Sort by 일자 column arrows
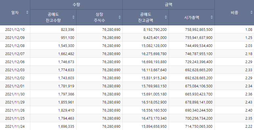Viewport: 254px width, 130px height. [27, 12]
